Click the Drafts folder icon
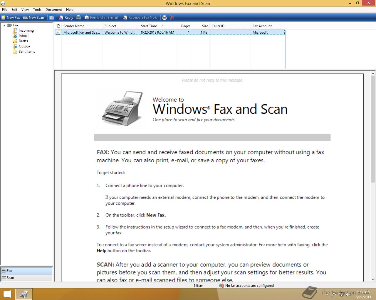 (x=15, y=41)
